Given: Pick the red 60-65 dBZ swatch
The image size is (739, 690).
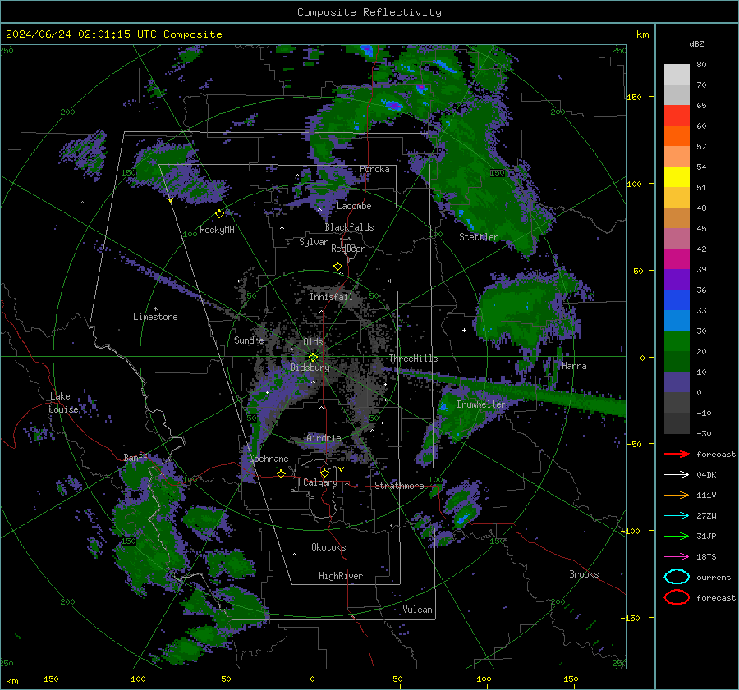Looking at the screenshot, I should click(x=677, y=116).
